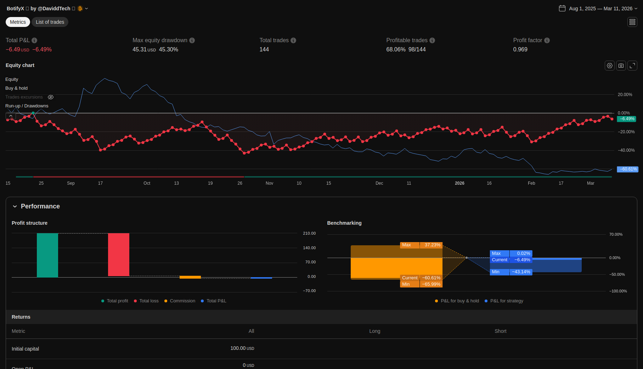Collapse the equity chart legend with up-arrow
Viewport: 643px width, 369px height.
pyautogui.click(x=11, y=116)
